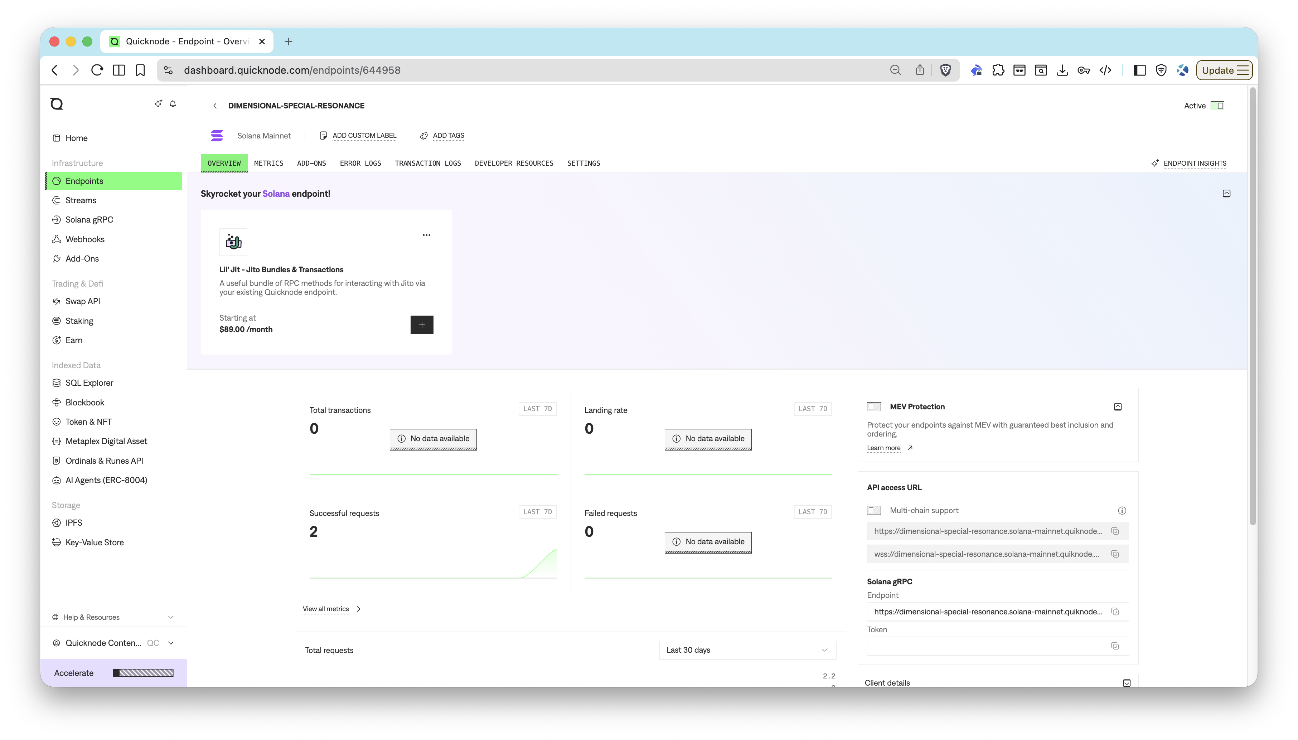This screenshot has width=1298, height=740.
Task: Expand Help & Resources menu
Action: 171,617
